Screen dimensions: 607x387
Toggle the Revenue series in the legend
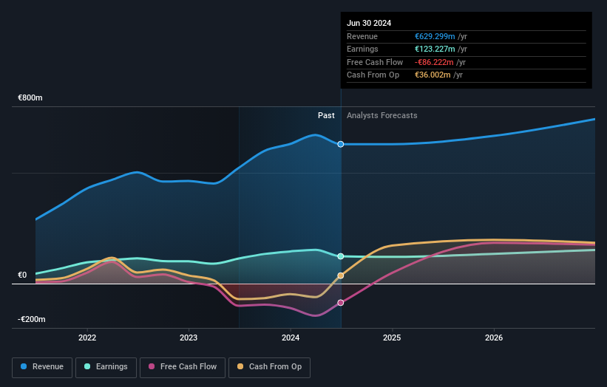42,367
